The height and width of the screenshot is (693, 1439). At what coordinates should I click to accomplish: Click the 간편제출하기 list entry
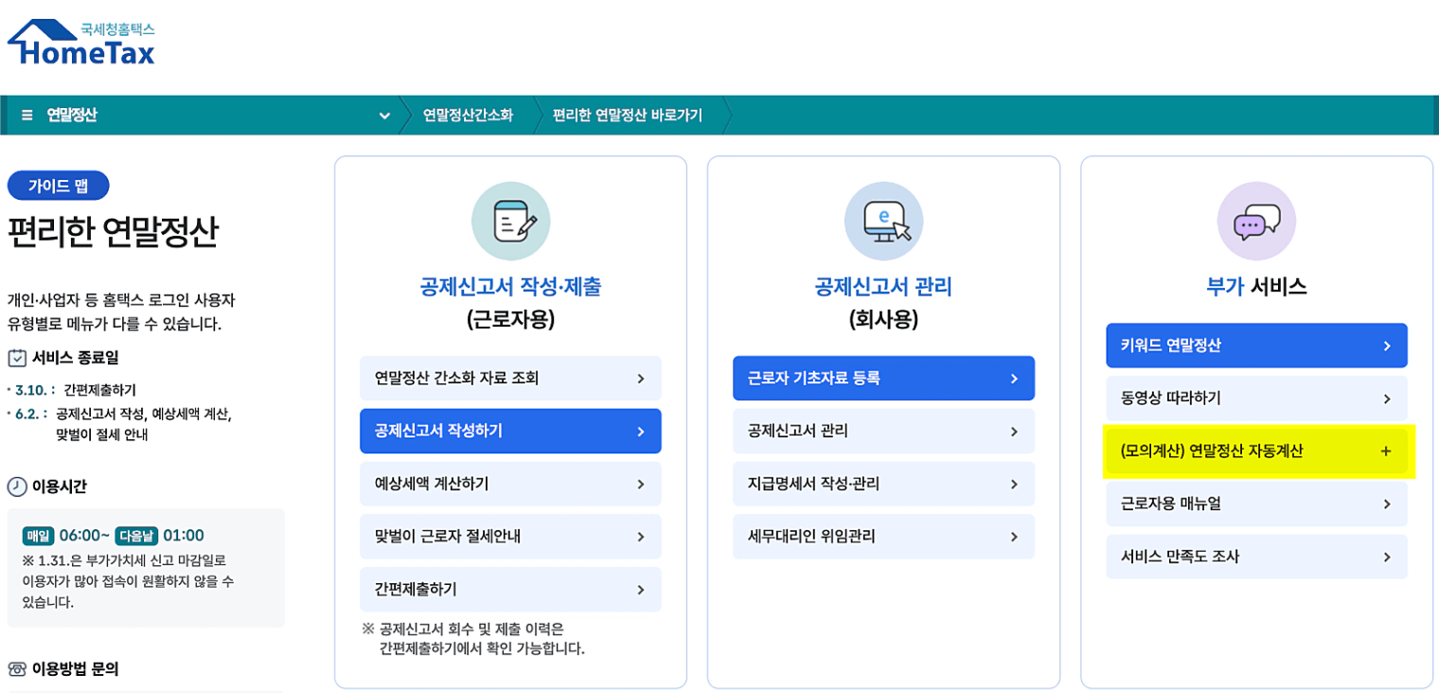tap(510, 589)
